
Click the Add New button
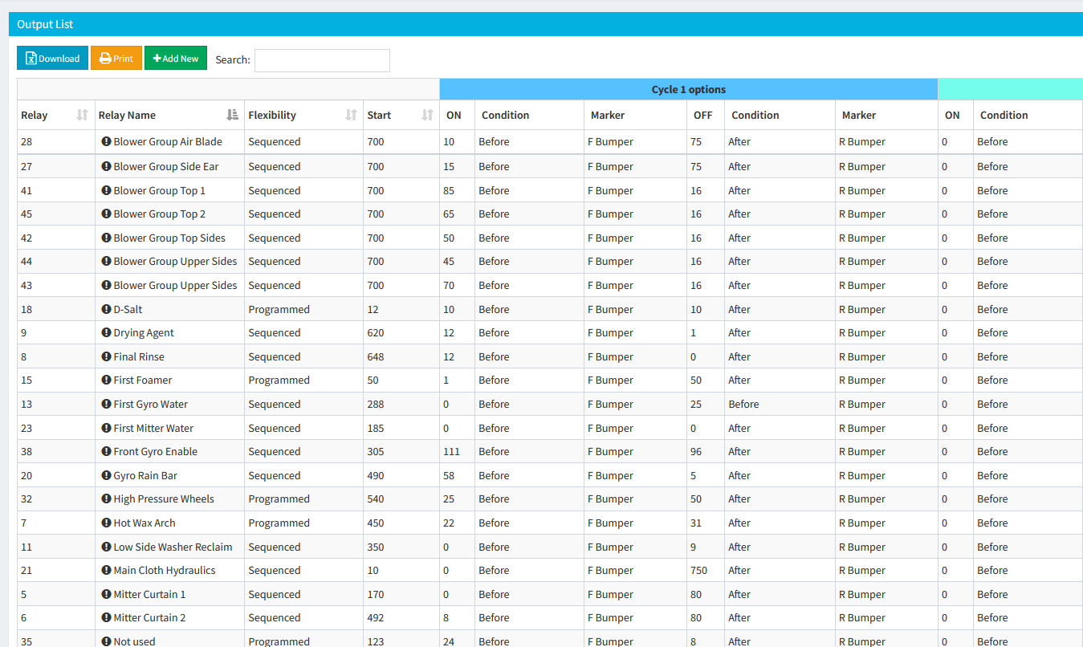point(175,58)
